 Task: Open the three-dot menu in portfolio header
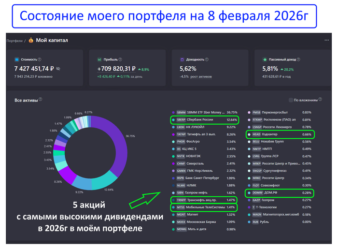pyautogui.click(x=327, y=40)
